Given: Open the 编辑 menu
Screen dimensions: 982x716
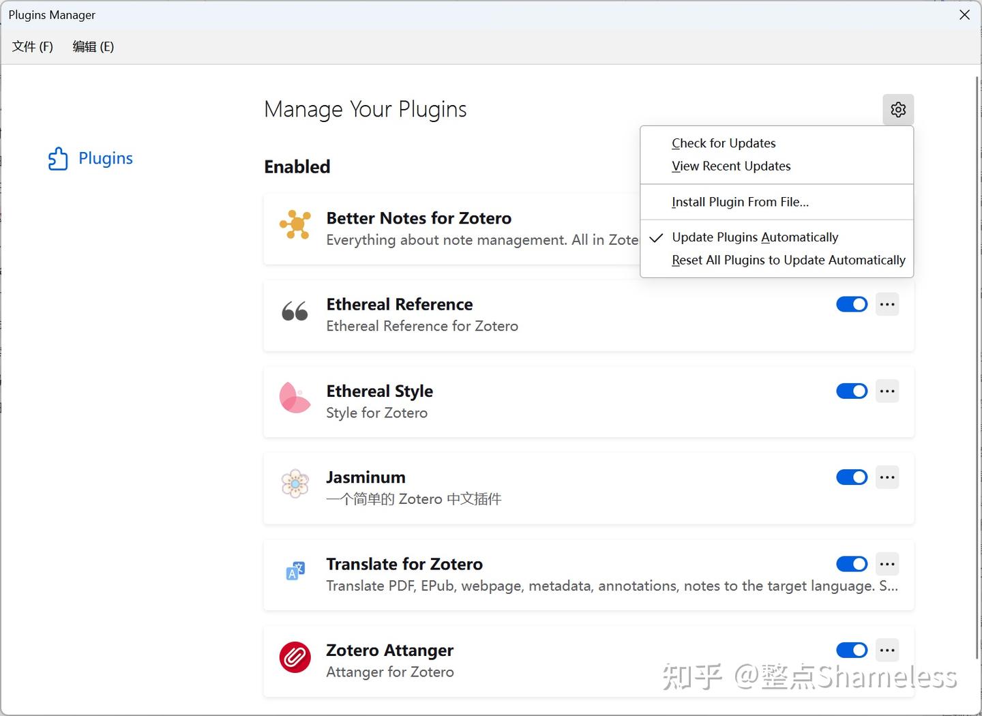Looking at the screenshot, I should tap(93, 46).
